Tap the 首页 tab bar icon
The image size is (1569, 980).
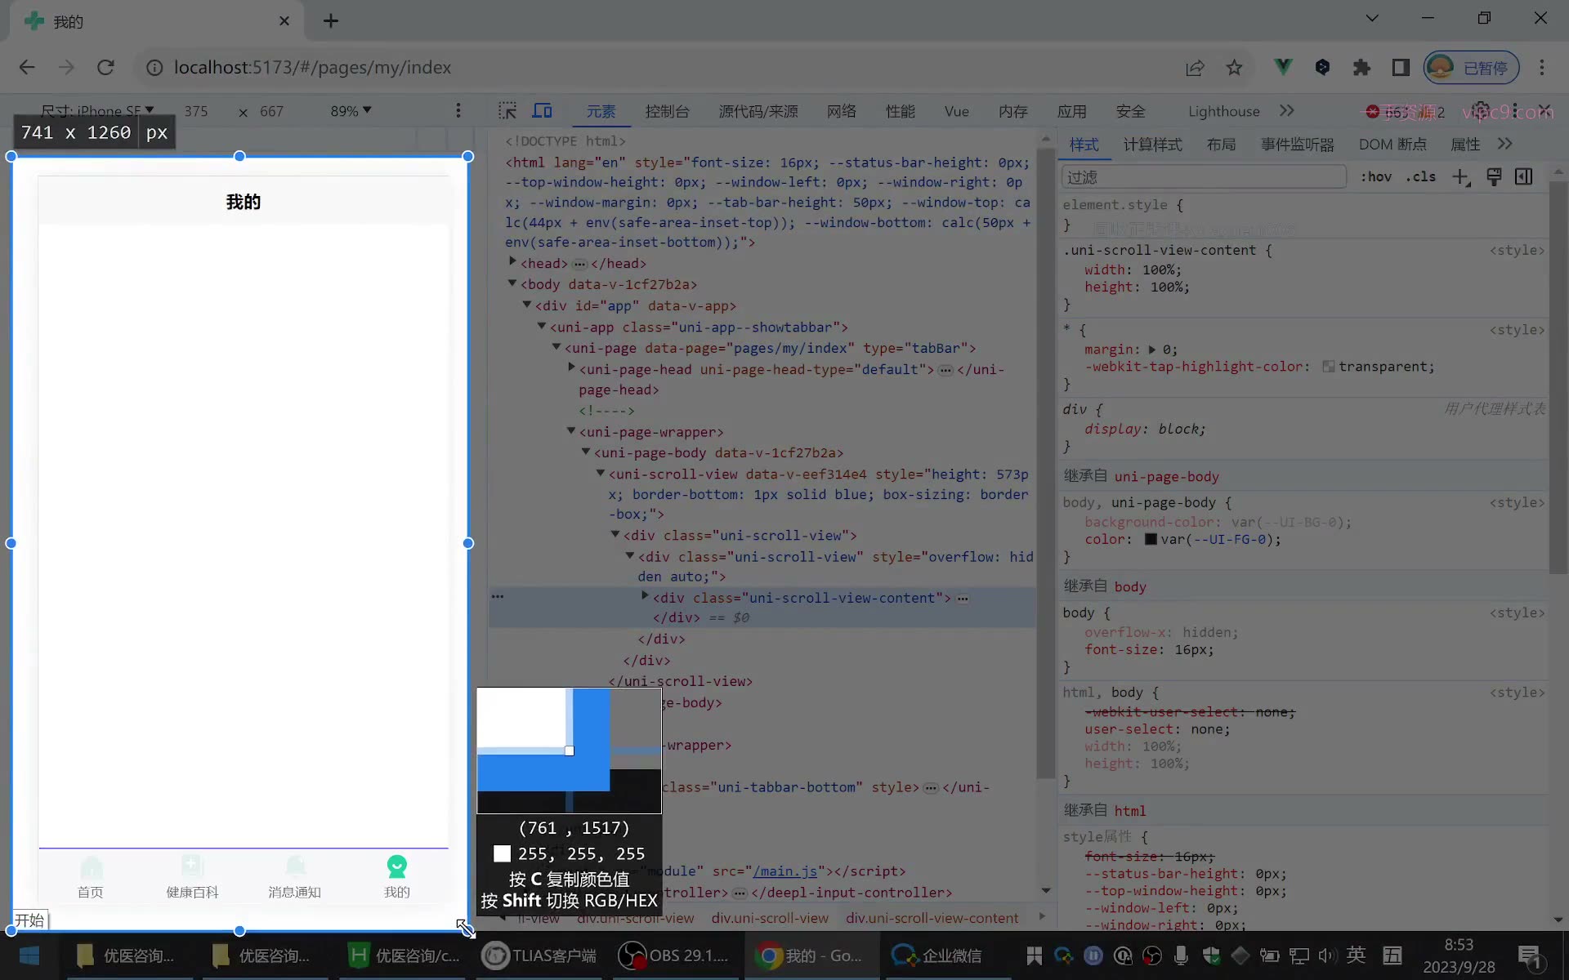tap(91, 877)
